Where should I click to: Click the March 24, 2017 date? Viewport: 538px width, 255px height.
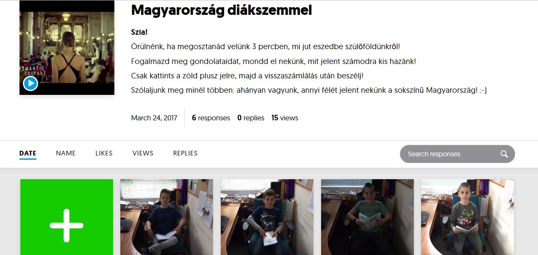click(x=154, y=118)
